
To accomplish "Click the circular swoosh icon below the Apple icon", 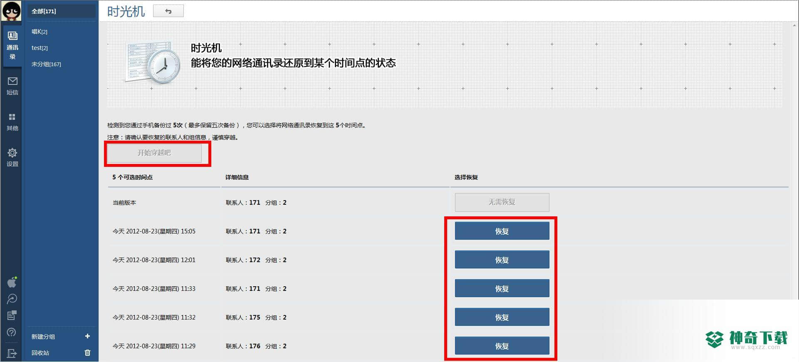I will (12, 299).
